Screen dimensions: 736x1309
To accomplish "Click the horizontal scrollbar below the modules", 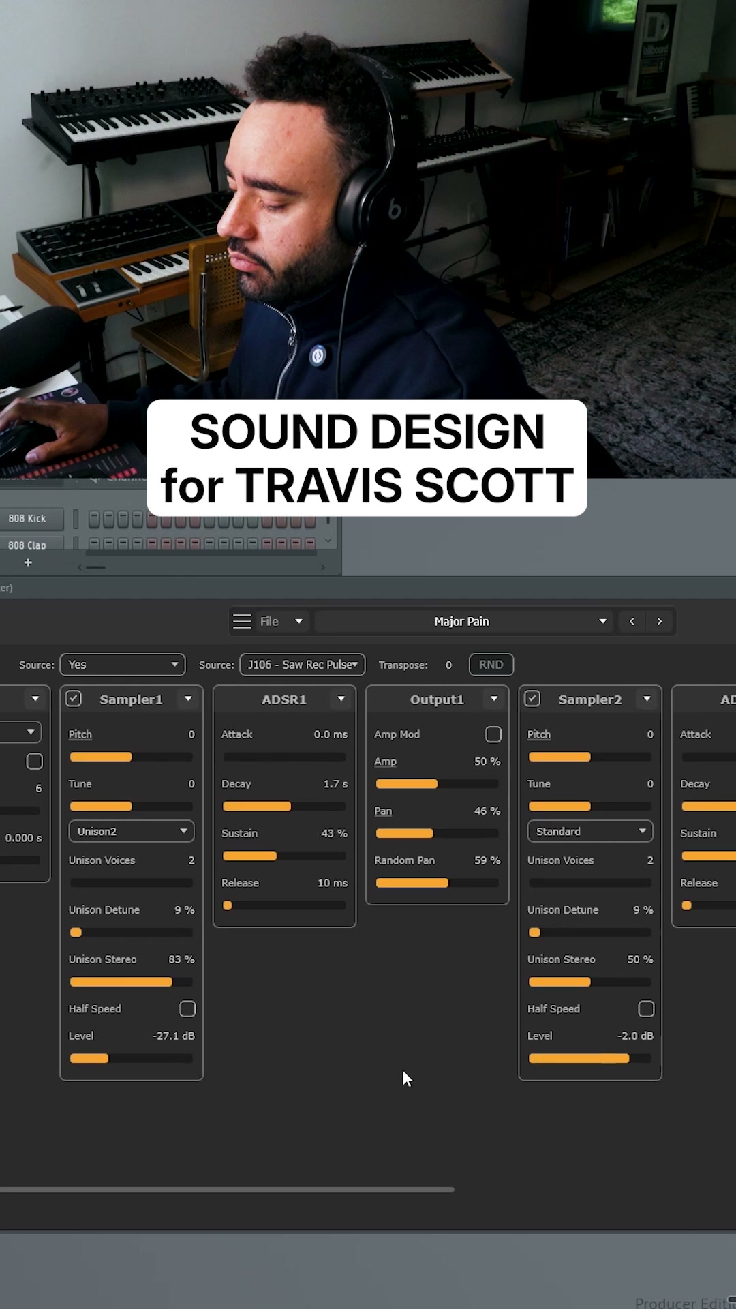I will (227, 1190).
